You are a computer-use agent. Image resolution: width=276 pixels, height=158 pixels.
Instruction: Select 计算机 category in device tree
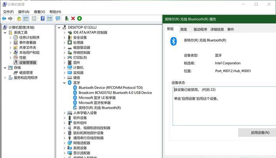point(79,68)
